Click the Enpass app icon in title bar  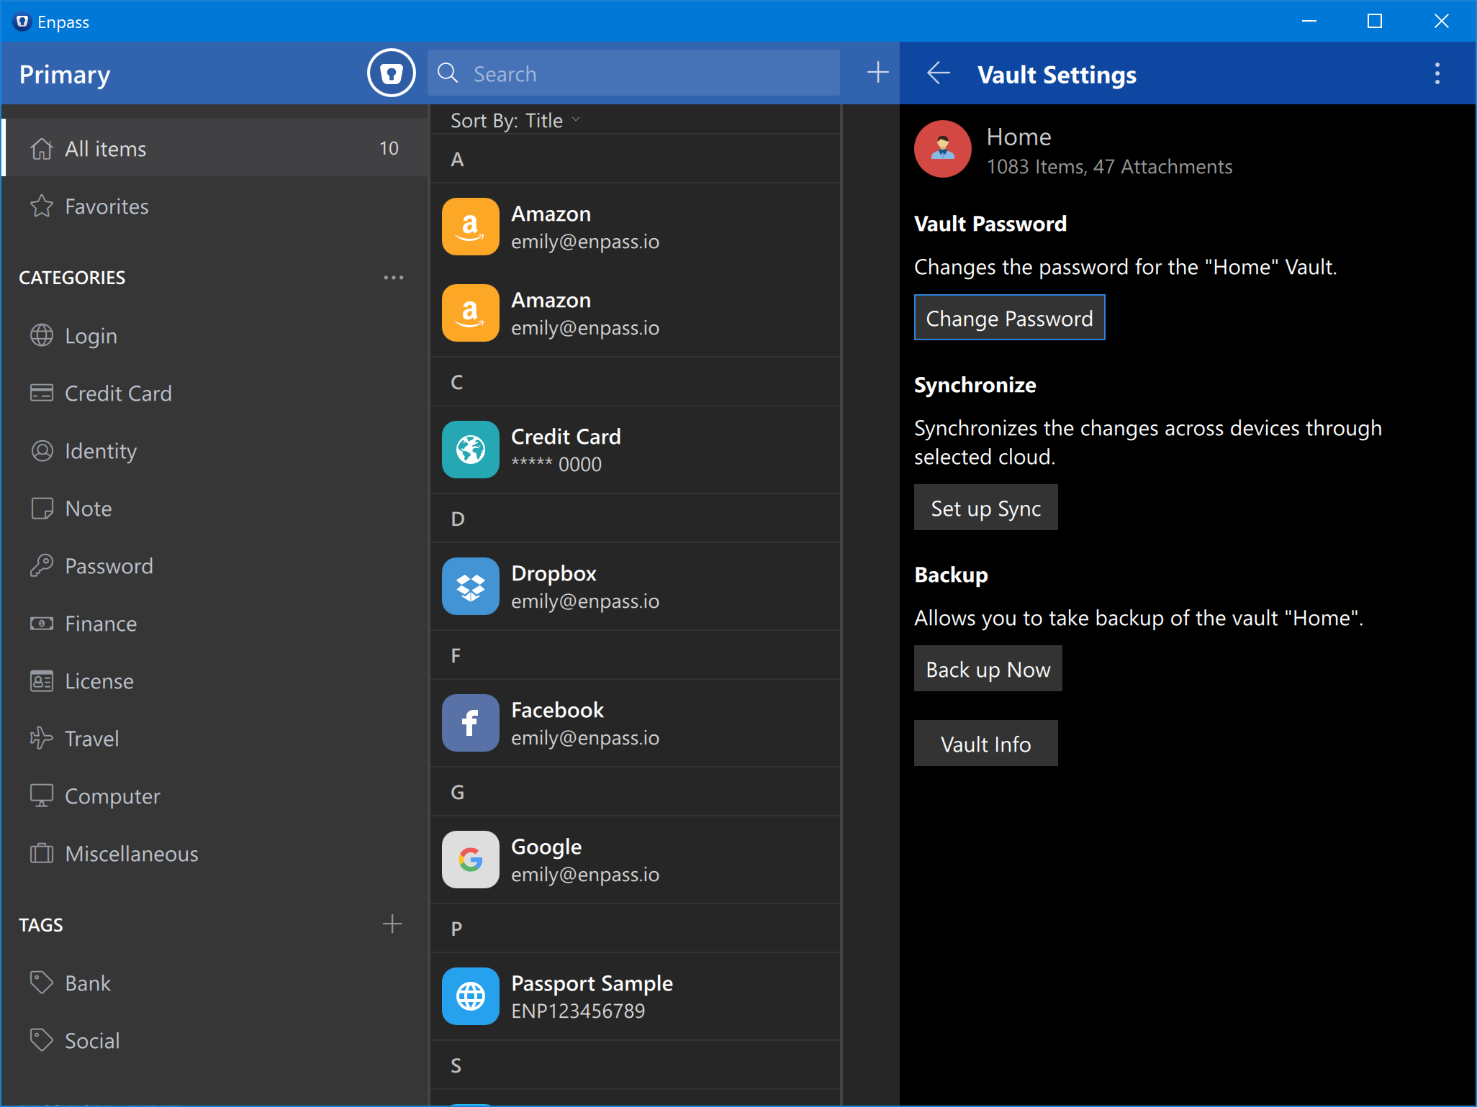22,22
